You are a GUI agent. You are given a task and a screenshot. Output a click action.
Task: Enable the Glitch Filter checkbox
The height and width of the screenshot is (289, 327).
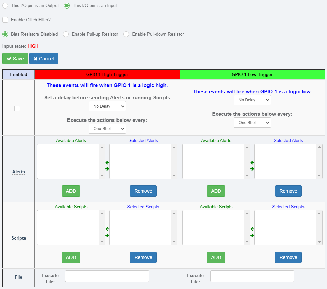point(5,20)
